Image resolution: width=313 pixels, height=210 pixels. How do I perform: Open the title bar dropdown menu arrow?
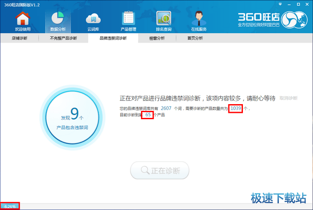point(280,4)
